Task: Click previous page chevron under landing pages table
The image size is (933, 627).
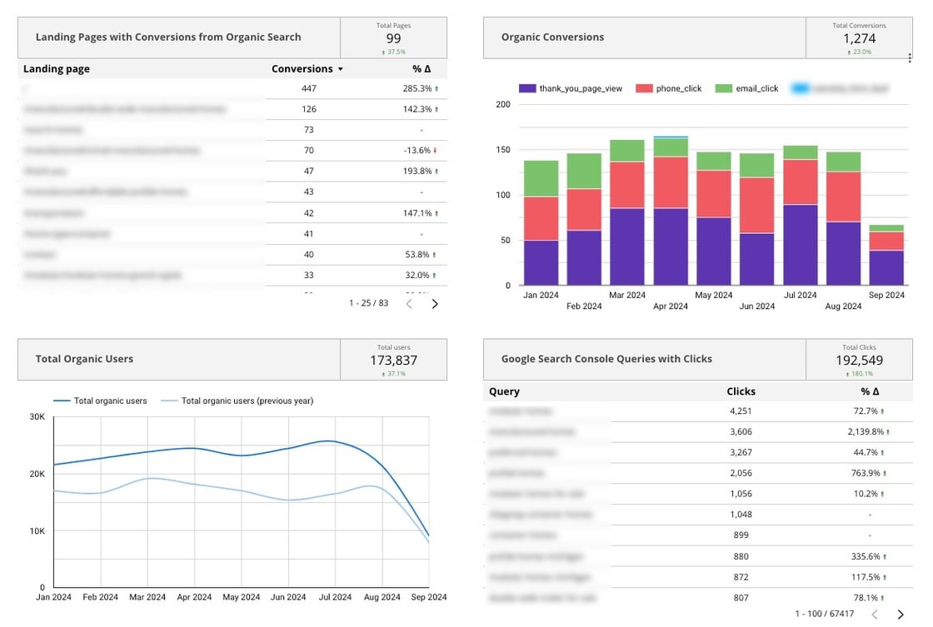Action: click(x=409, y=303)
